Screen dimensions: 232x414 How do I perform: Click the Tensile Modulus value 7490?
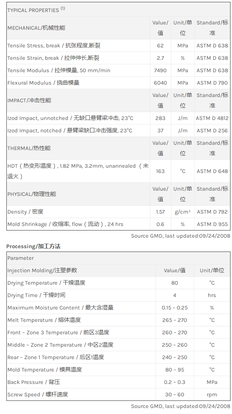click(x=160, y=70)
